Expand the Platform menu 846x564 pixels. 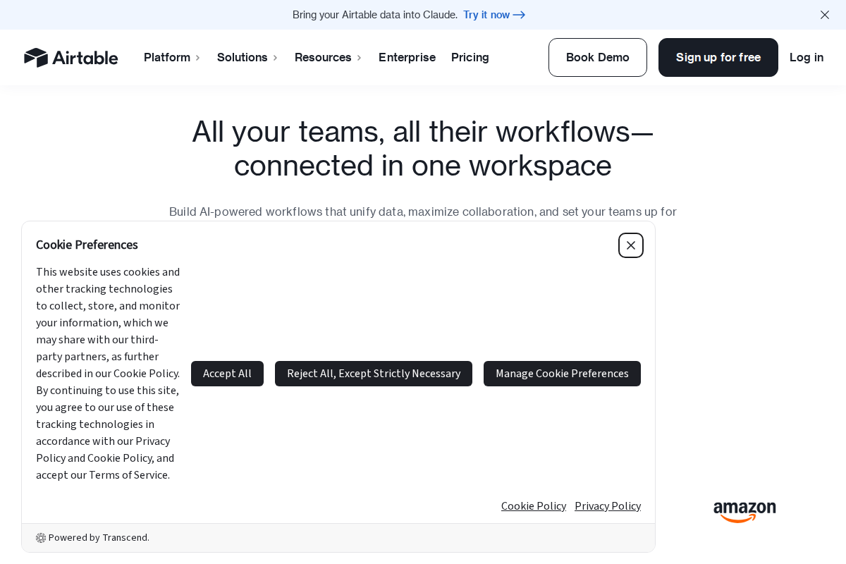coord(172,58)
